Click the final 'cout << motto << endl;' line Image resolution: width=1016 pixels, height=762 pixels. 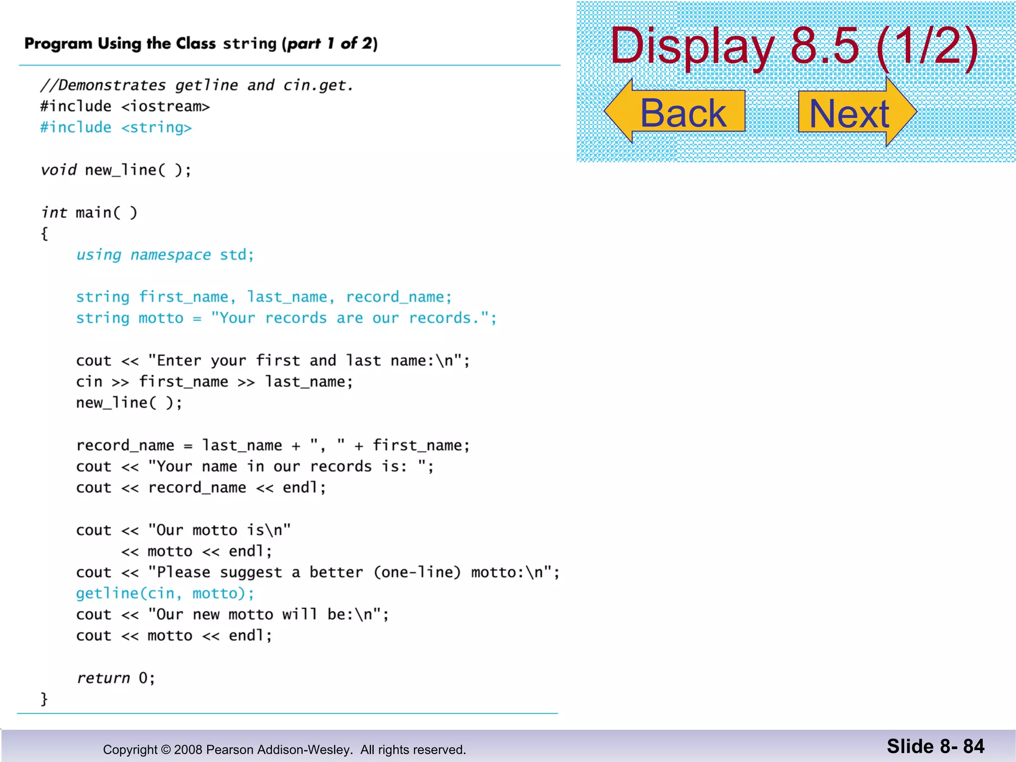[174, 636]
